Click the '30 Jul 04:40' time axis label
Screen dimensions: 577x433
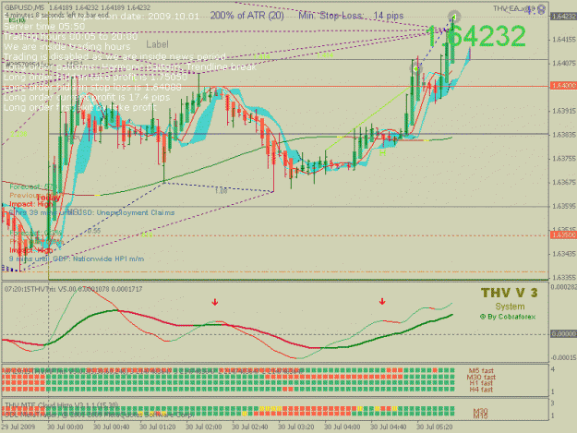[x=389, y=427]
